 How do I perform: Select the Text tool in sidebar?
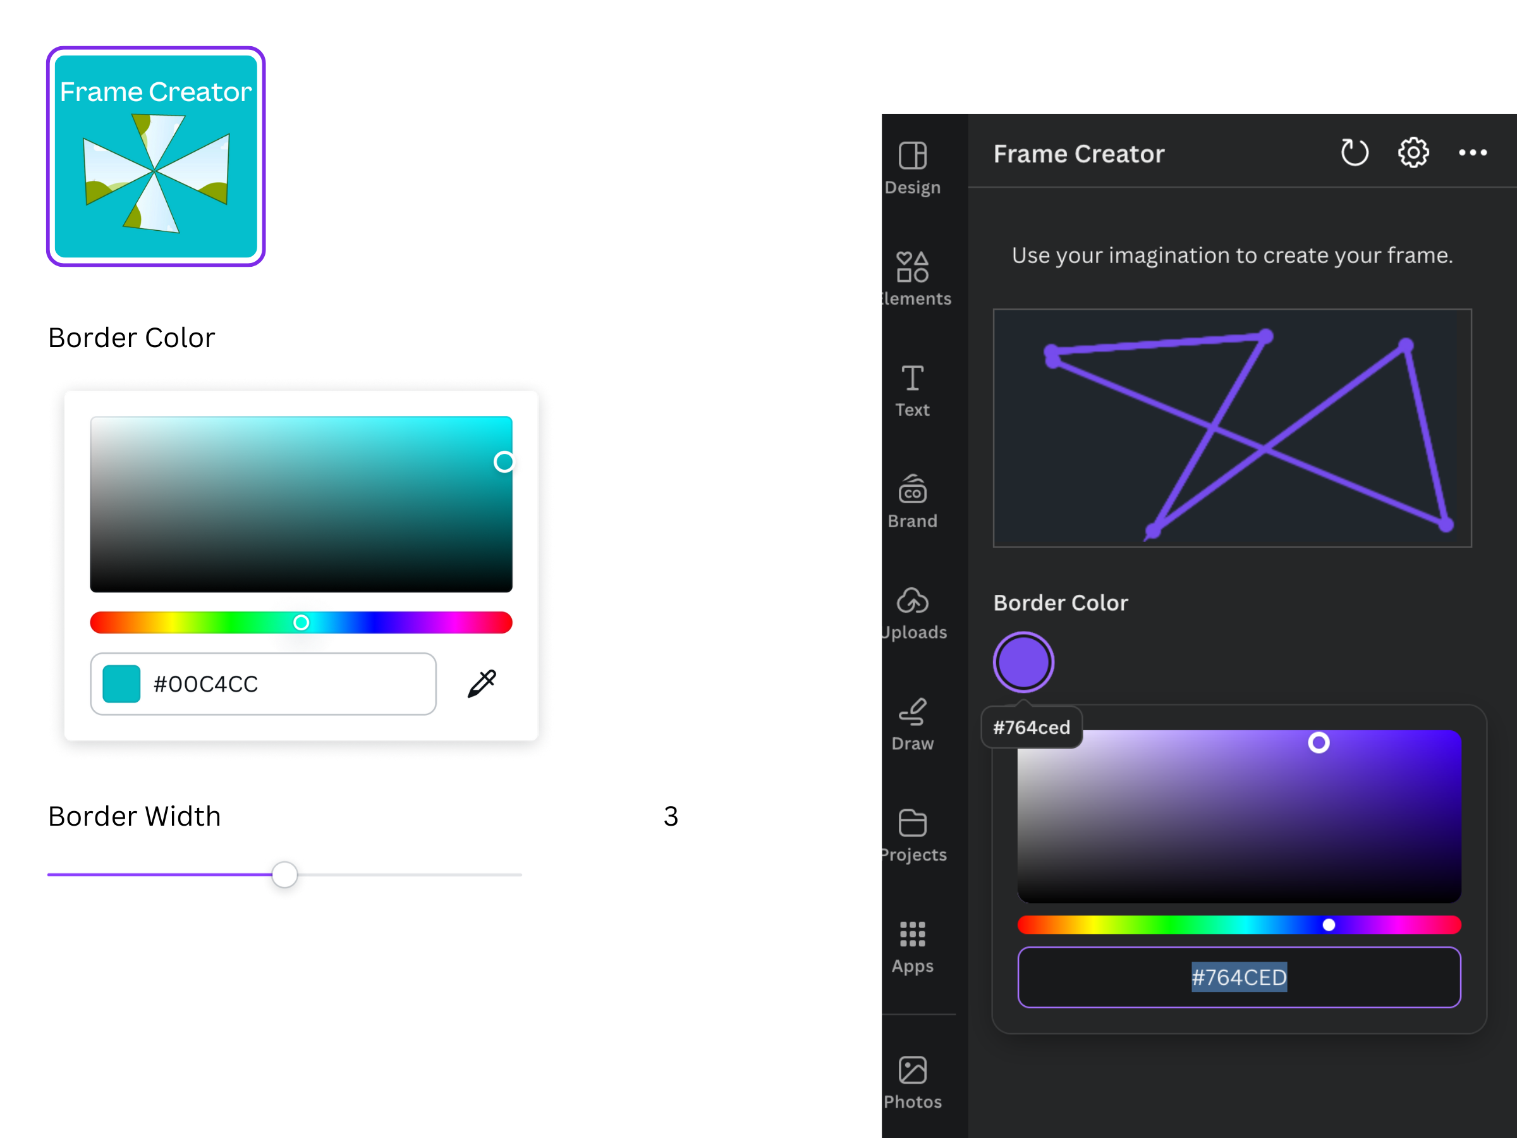pos(912,389)
